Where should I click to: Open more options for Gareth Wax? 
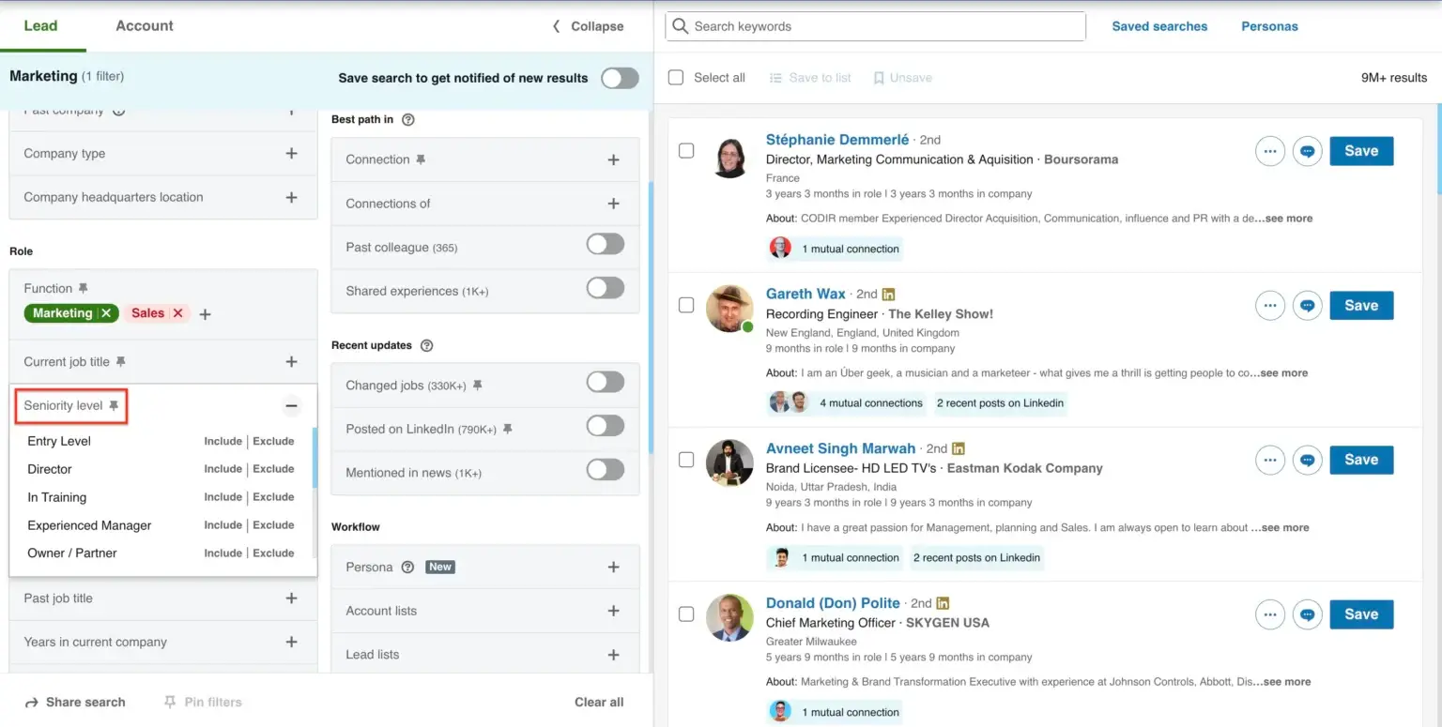[1269, 305]
